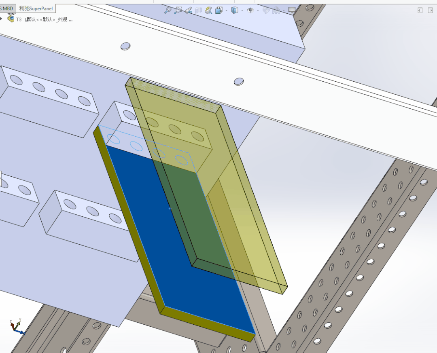Toggle Hide/Show Items eye icon
Viewport: 437px width, 353px height.
point(250,11)
